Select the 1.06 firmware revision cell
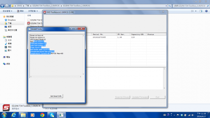Viewport: 210px width, 118px height. click(x=119, y=37)
